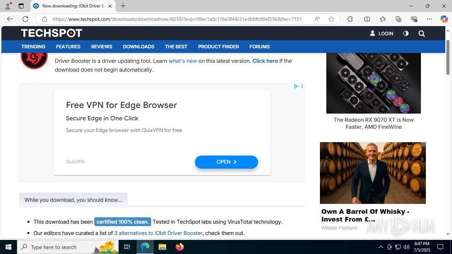The width and height of the screenshot is (452, 254).
Task: Open the browser profile icon
Action: pos(8,6)
